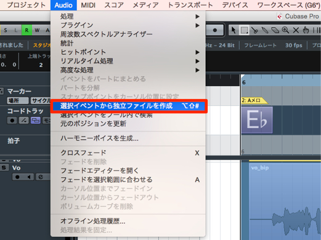Choose ハーモニーボイスを生成... menu item
Image resolution: width=321 pixels, height=240 pixels.
(128, 138)
